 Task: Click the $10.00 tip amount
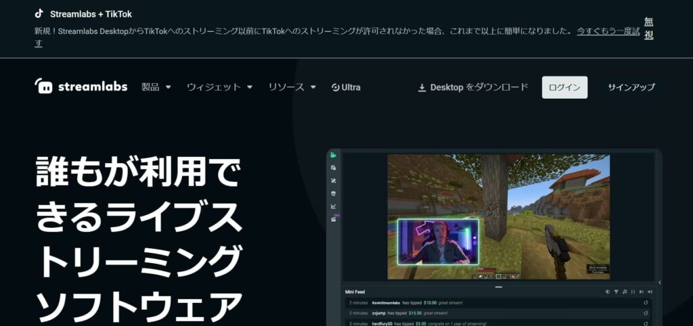[x=430, y=303]
